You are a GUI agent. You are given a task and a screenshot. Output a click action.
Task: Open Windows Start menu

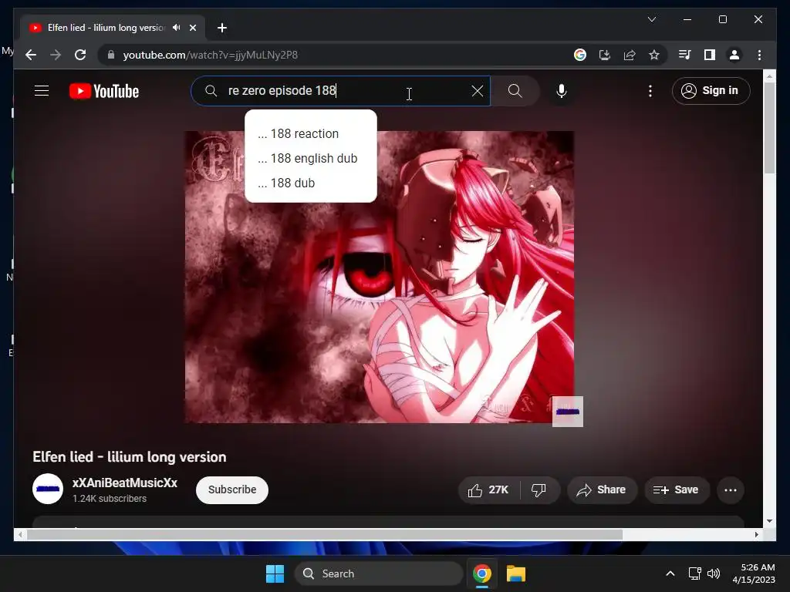coord(275,573)
